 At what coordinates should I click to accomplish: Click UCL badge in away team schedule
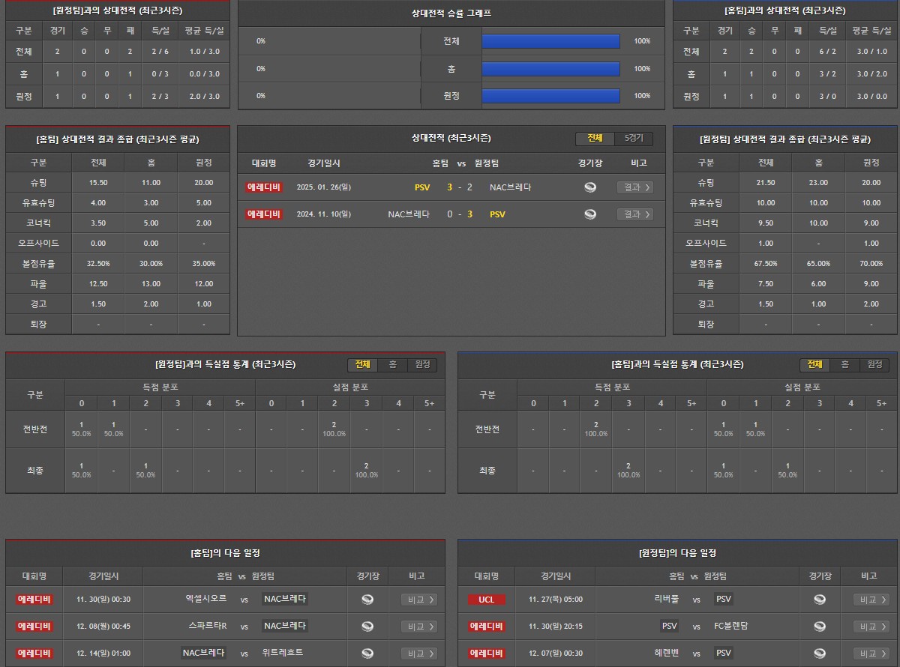486,600
